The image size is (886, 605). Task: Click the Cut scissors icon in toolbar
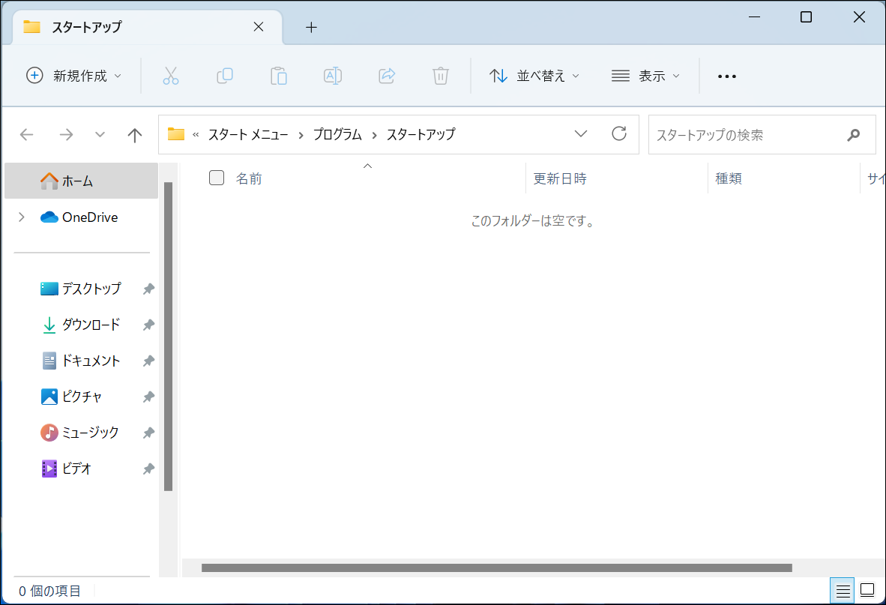pyautogui.click(x=171, y=76)
